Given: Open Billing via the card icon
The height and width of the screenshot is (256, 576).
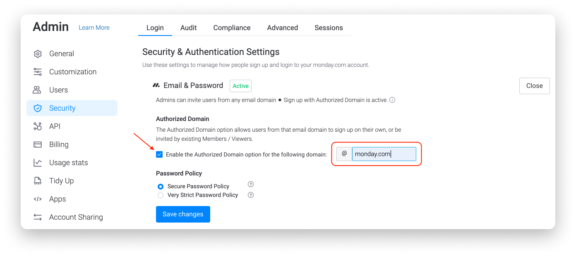Looking at the screenshot, I should click(x=38, y=145).
